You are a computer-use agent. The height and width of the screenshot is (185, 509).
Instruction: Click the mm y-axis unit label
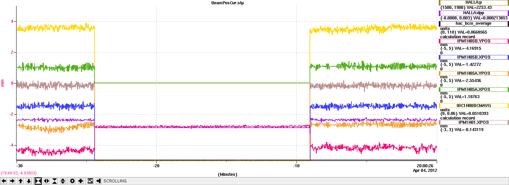pyautogui.click(x=3, y=83)
